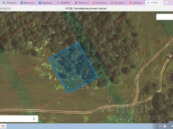
Task: Select the blue highlighted land parcel
Action: pos(73,68)
